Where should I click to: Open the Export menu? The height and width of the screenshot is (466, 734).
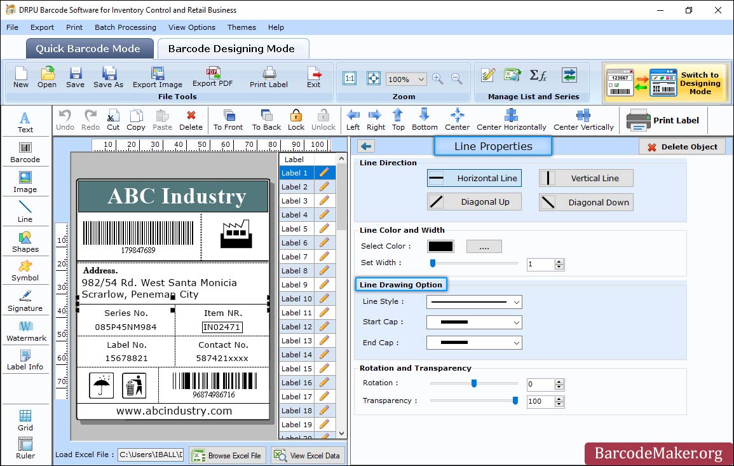[x=42, y=27]
